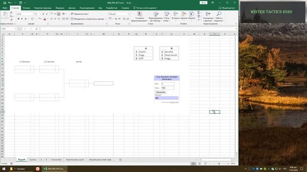Align text to the right
The height and width of the screenshot is (172, 307).
tap(59, 19)
